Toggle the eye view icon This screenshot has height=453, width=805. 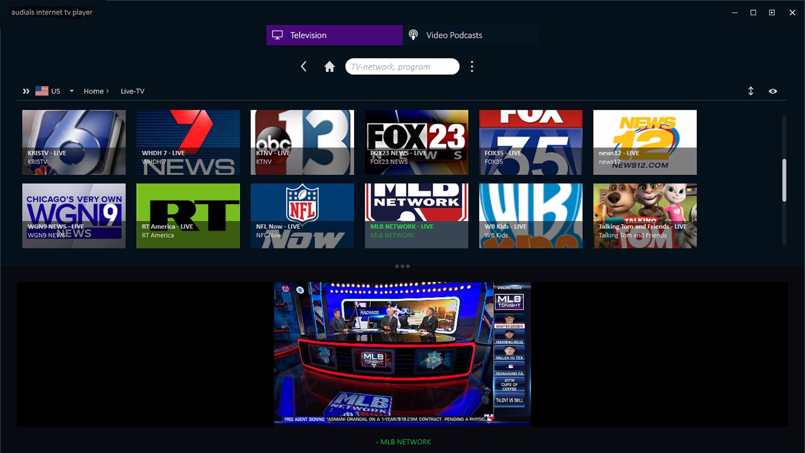773,91
